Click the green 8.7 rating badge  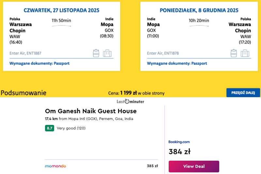pyautogui.click(x=50, y=128)
